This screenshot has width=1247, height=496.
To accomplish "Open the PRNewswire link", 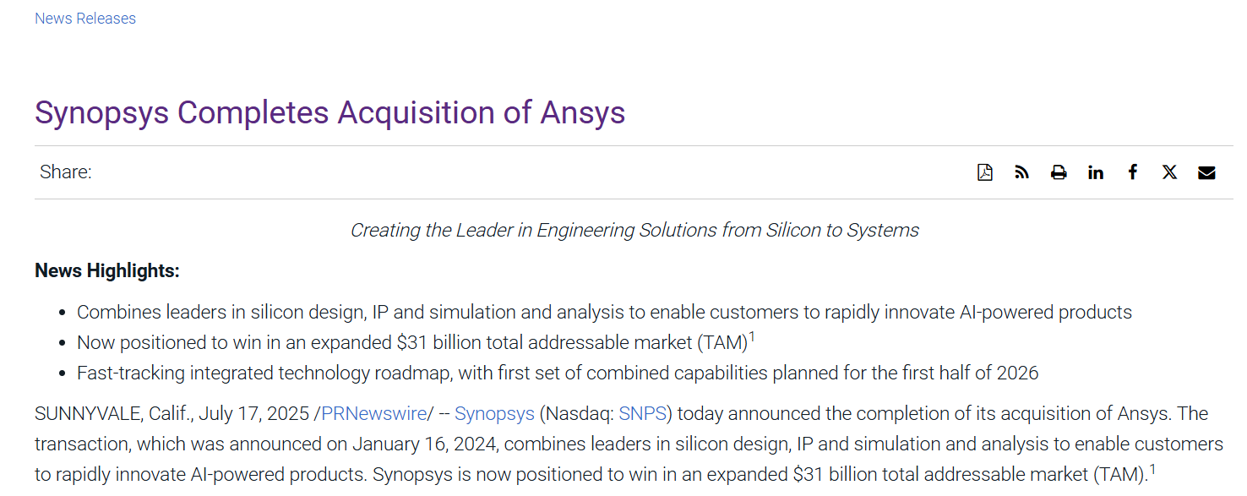I will coord(373,414).
